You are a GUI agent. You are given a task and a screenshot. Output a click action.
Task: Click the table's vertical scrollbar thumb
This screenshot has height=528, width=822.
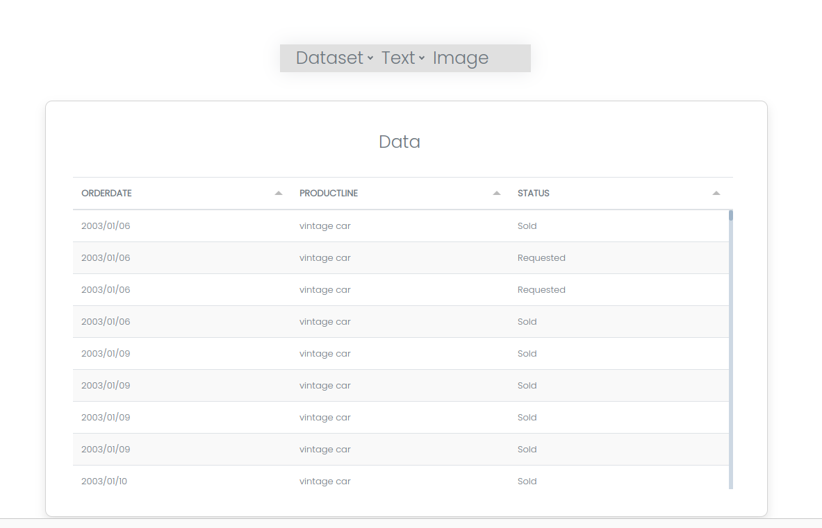[731, 215]
